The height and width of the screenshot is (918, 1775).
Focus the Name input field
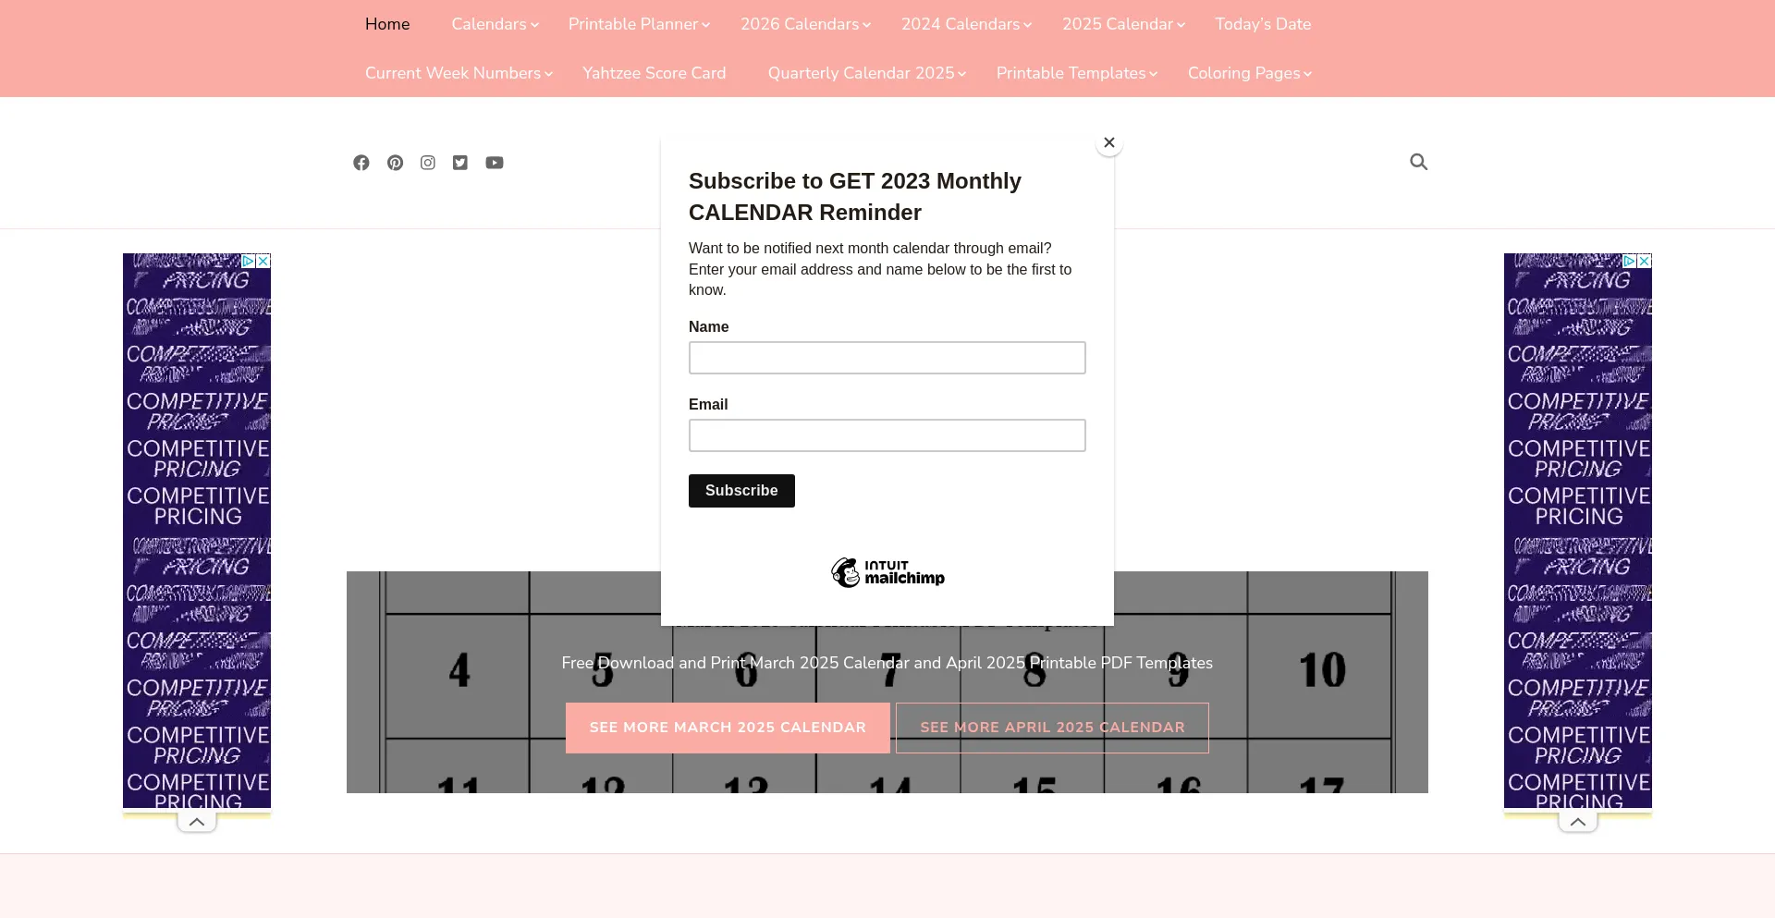tap(887, 358)
